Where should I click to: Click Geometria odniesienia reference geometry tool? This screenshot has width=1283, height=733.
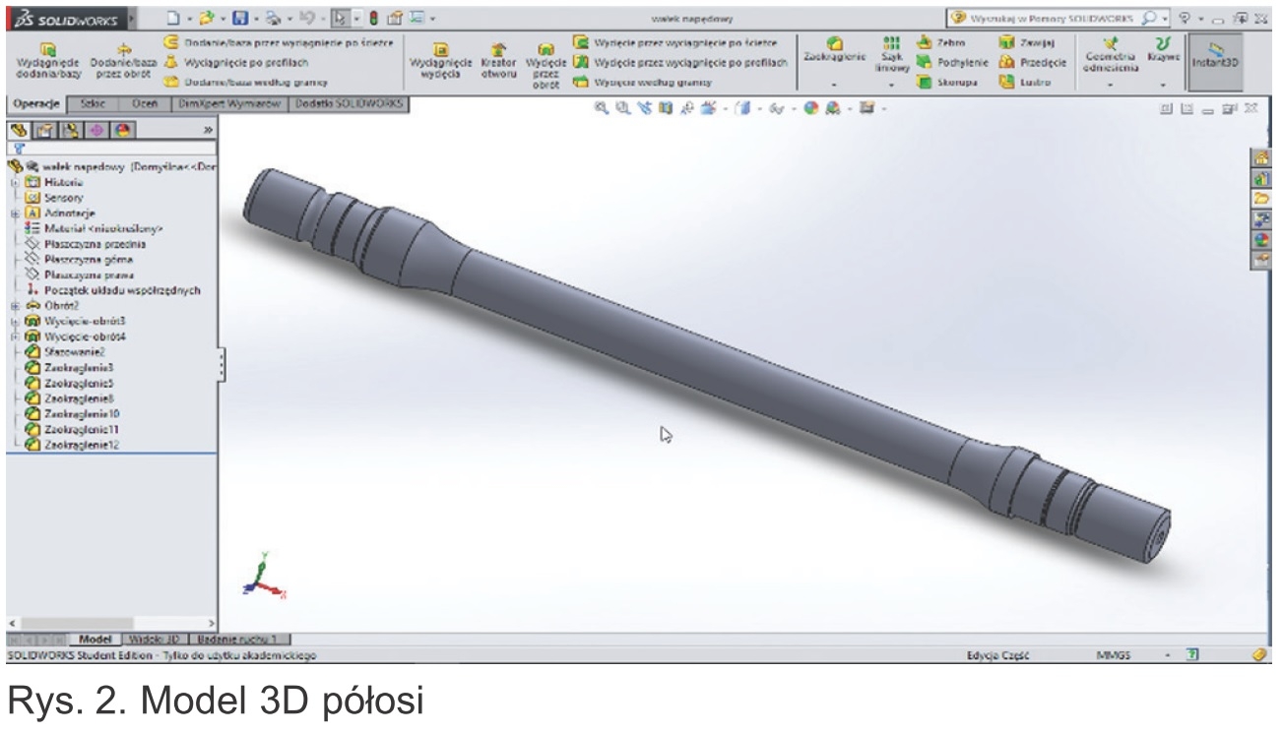pyautogui.click(x=1111, y=56)
